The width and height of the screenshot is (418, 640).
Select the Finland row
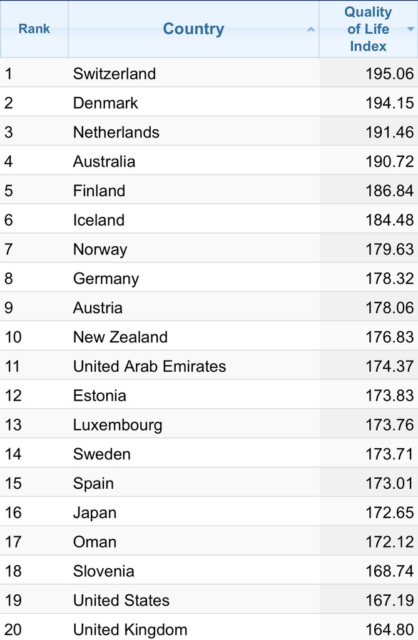pos(209,191)
